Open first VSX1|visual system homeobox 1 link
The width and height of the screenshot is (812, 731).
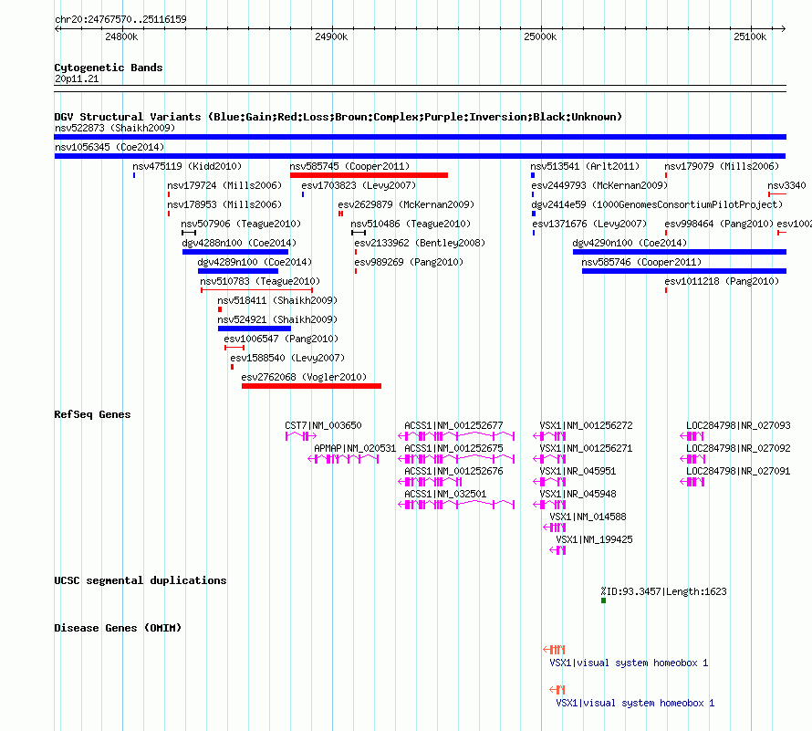(x=629, y=663)
